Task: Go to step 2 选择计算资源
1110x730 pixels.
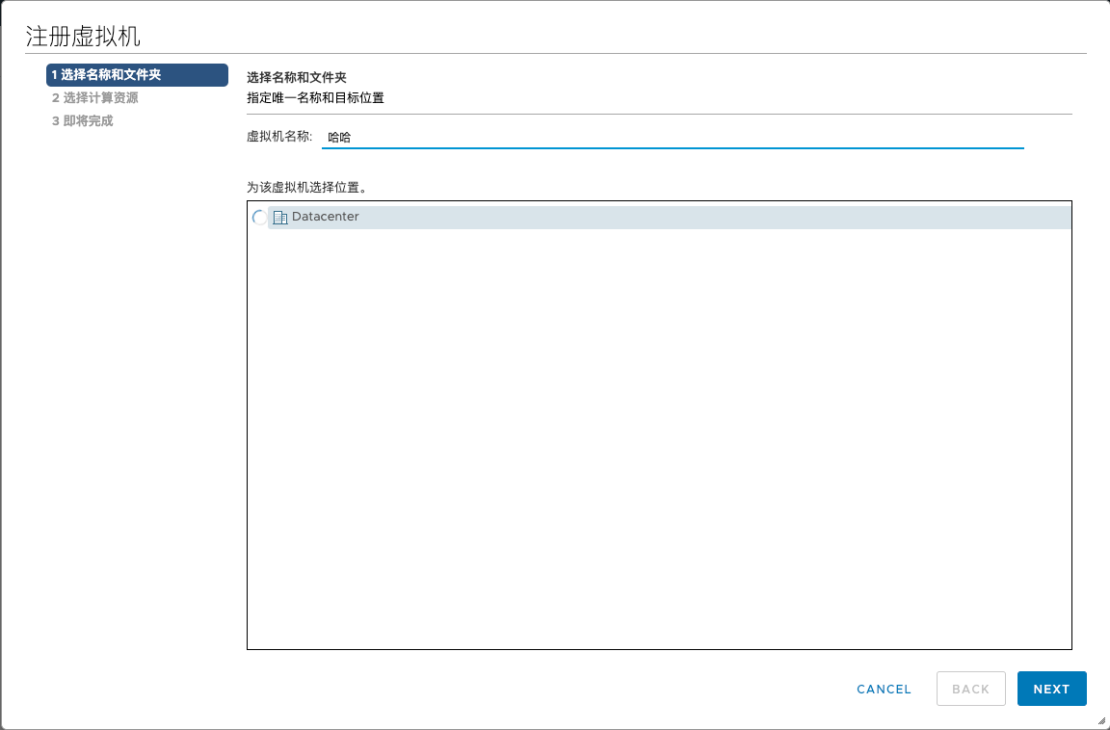Action: [94, 97]
